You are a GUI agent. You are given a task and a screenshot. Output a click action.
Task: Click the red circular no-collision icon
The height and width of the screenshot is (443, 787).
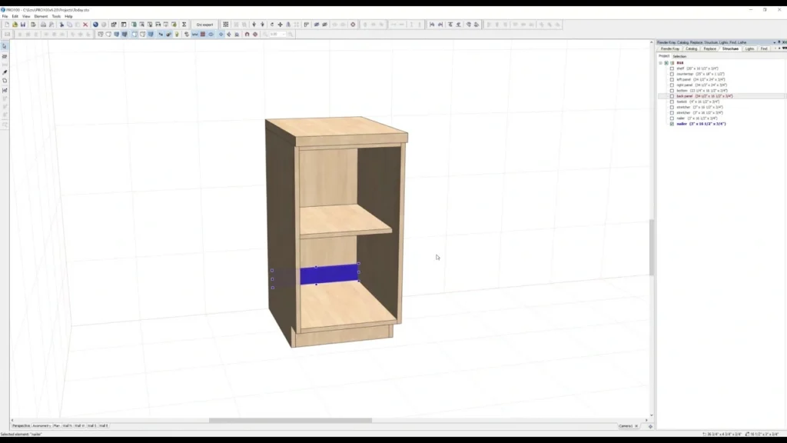tap(255, 34)
